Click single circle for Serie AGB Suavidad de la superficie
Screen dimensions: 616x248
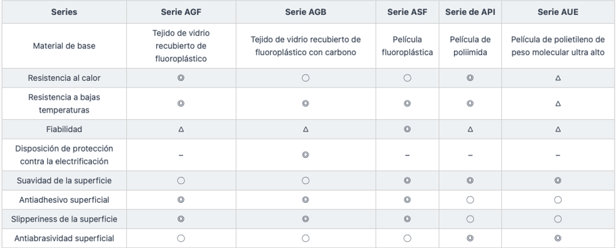306,181
